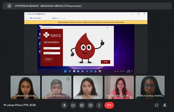Image resolution: width=174 pixels, height=112 pixels.
Task: Expand the system tray chevron in shared taskbar
Action: click(115, 71)
